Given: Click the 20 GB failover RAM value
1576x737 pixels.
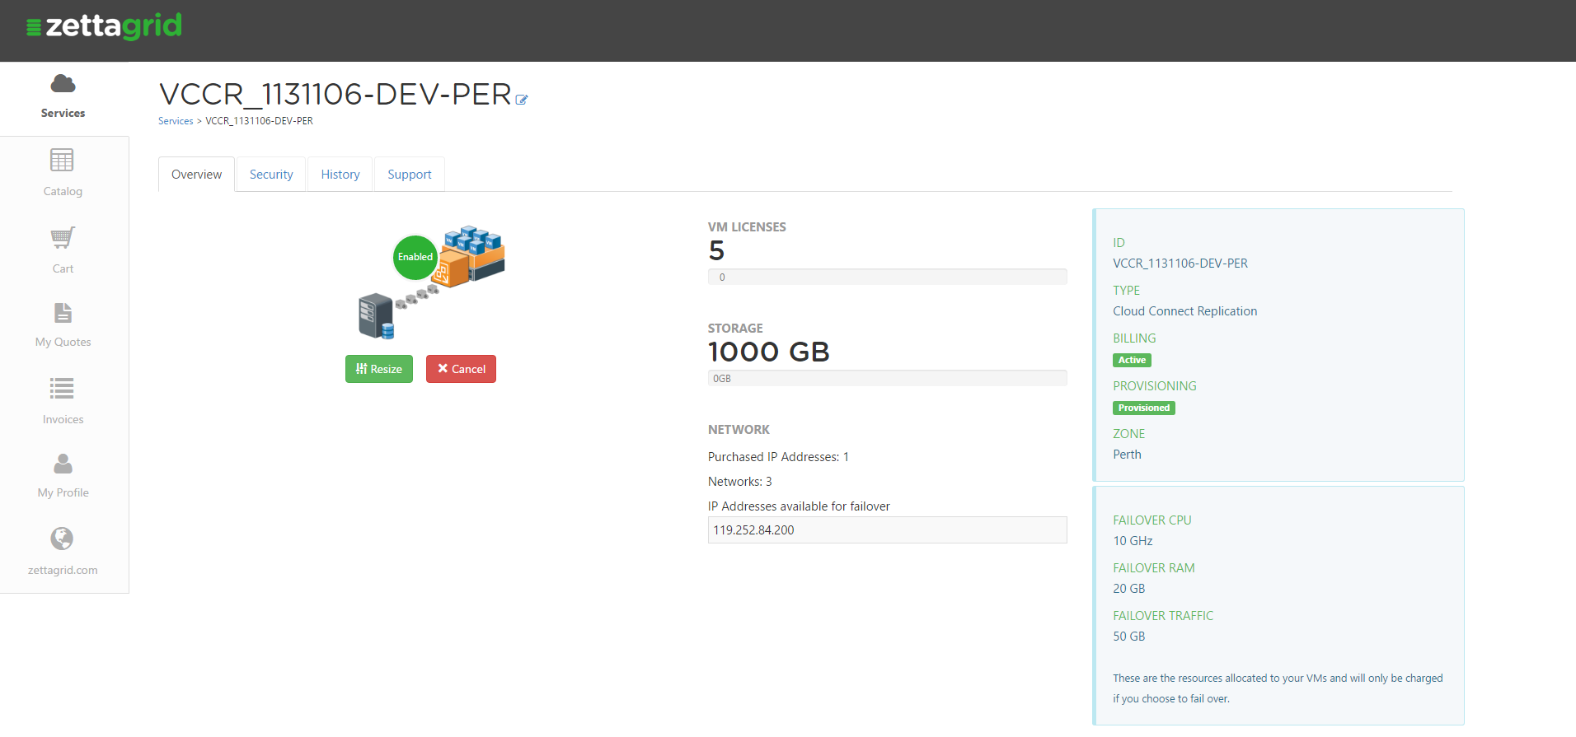Looking at the screenshot, I should coord(1128,589).
